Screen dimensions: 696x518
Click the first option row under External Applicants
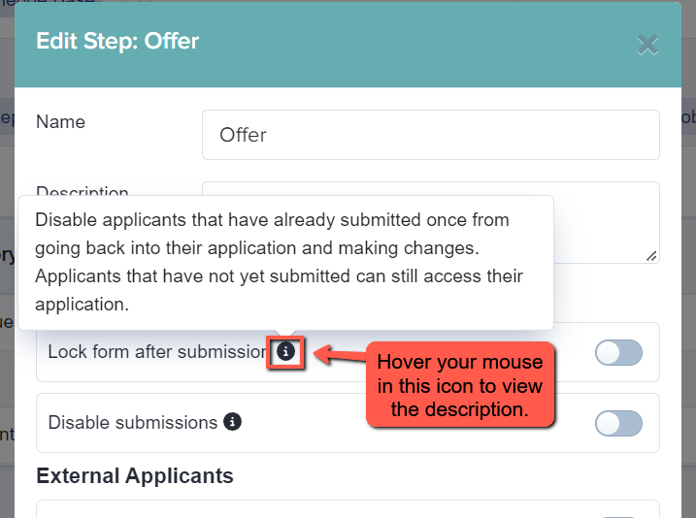pyautogui.click(x=348, y=509)
